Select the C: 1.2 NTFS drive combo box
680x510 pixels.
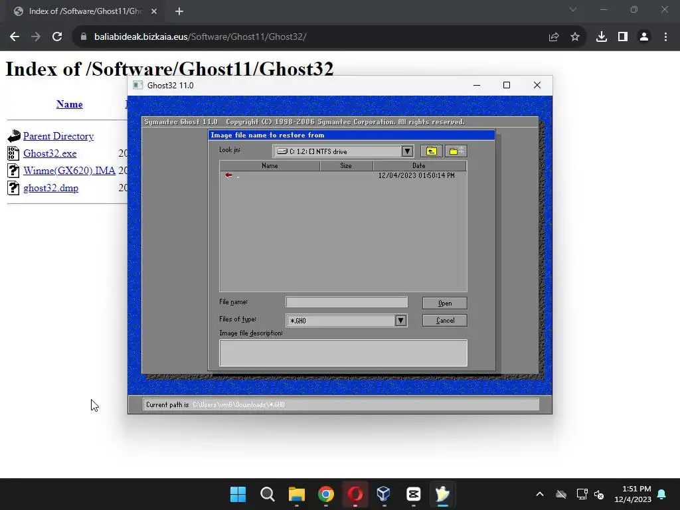click(x=343, y=151)
